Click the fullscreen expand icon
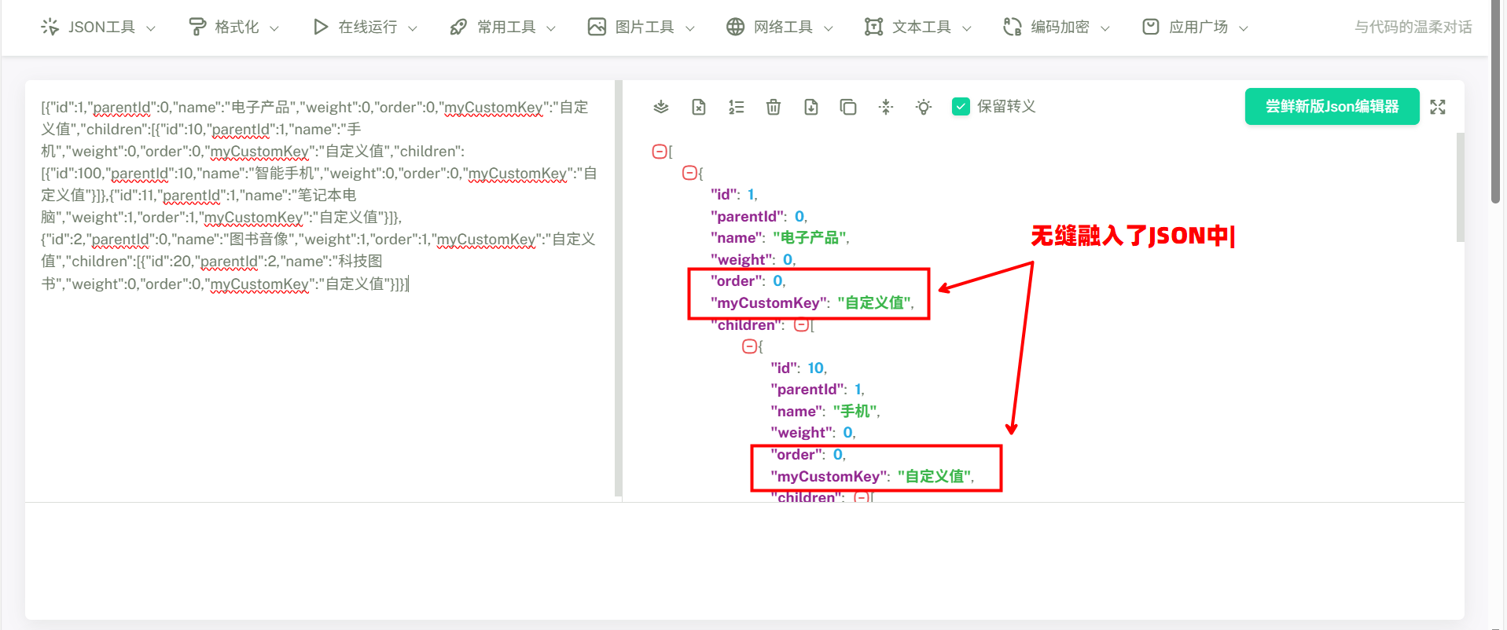The height and width of the screenshot is (630, 1507). 1437,107
